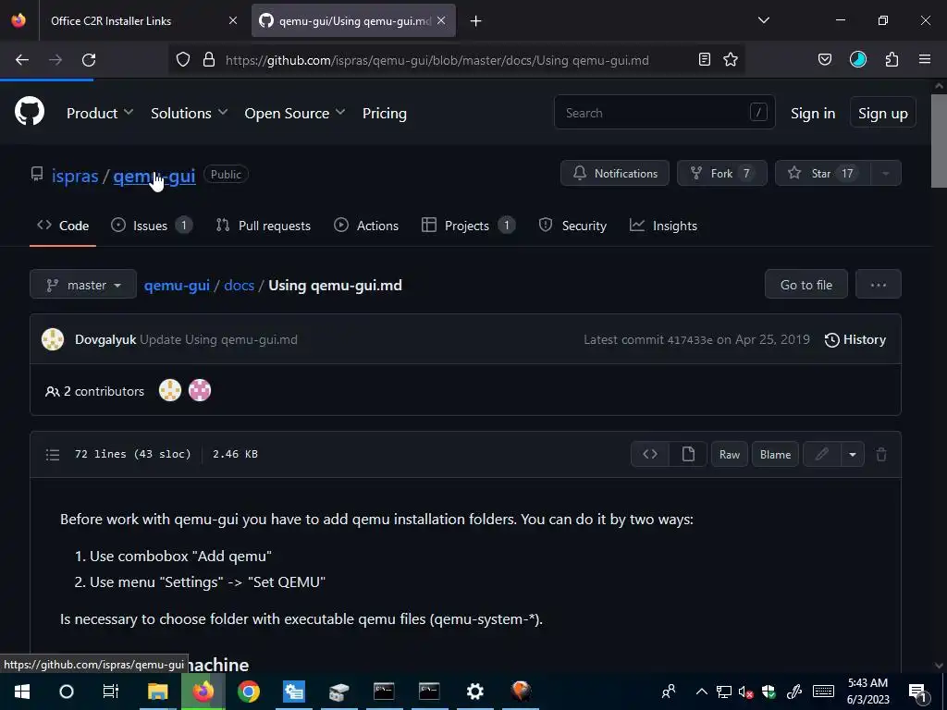Image resolution: width=947 pixels, height=710 pixels.
Task: Click the browser address bar
Action: (457, 60)
